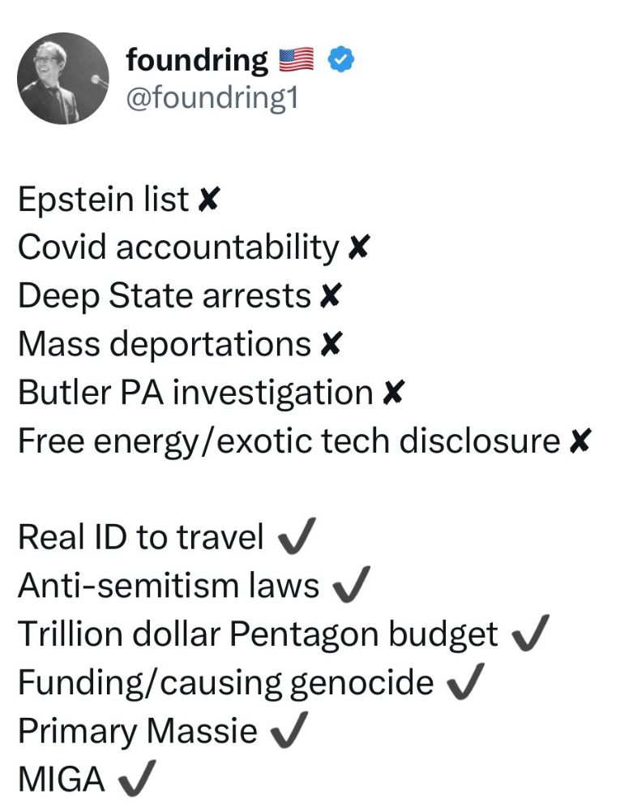This screenshot has width=633, height=812.
Task: Click the check mark after Anti-semitism laws
Action: click(x=351, y=585)
